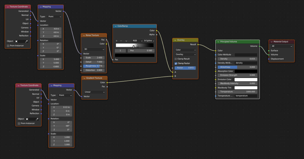Collapse the Principled Volume node
The width and height of the screenshot is (304, 159).
[x=218, y=42]
